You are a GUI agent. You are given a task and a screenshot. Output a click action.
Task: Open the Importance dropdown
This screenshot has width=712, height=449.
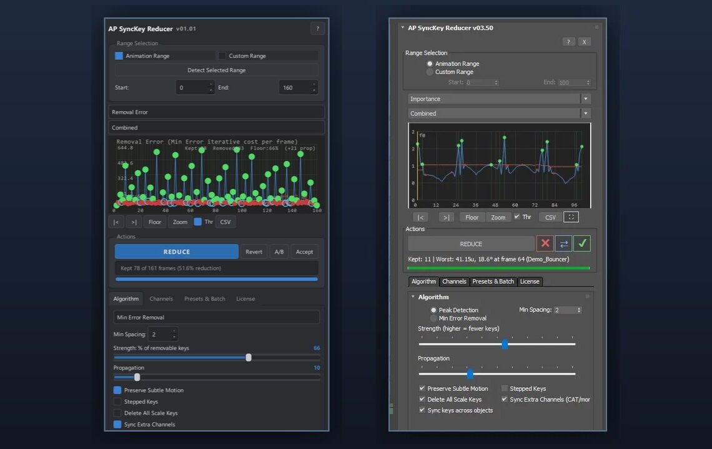(x=498, y=99)
